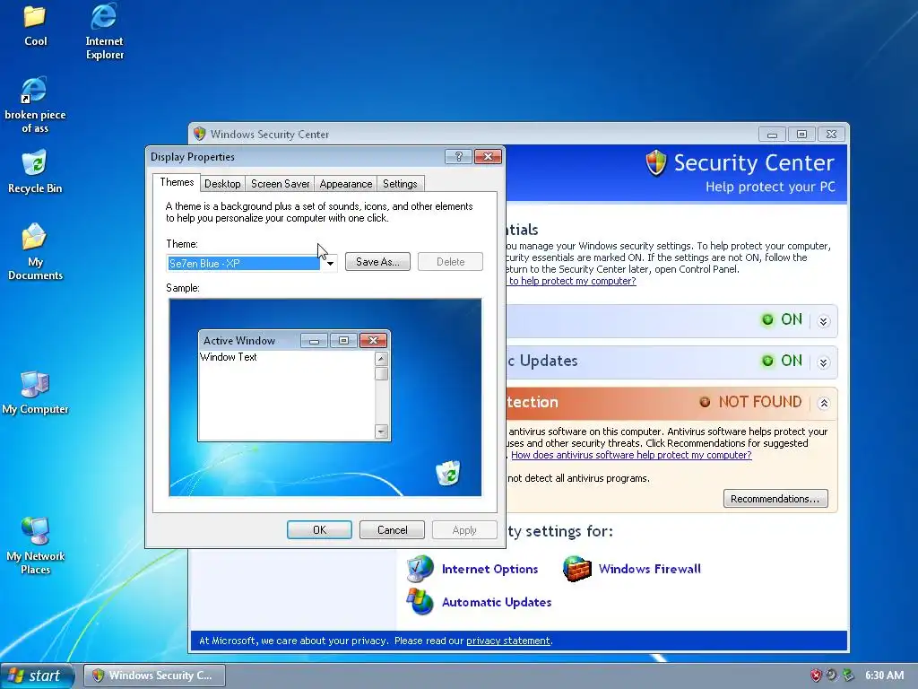Viewport: 918px width, 689px height.
Task: Click the disabled Delete button
Action: (450, 262)
